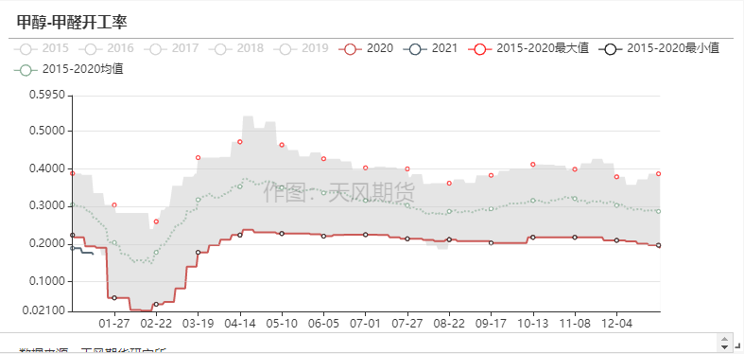Toggle 2015-2020均值 legend marker

26,70
